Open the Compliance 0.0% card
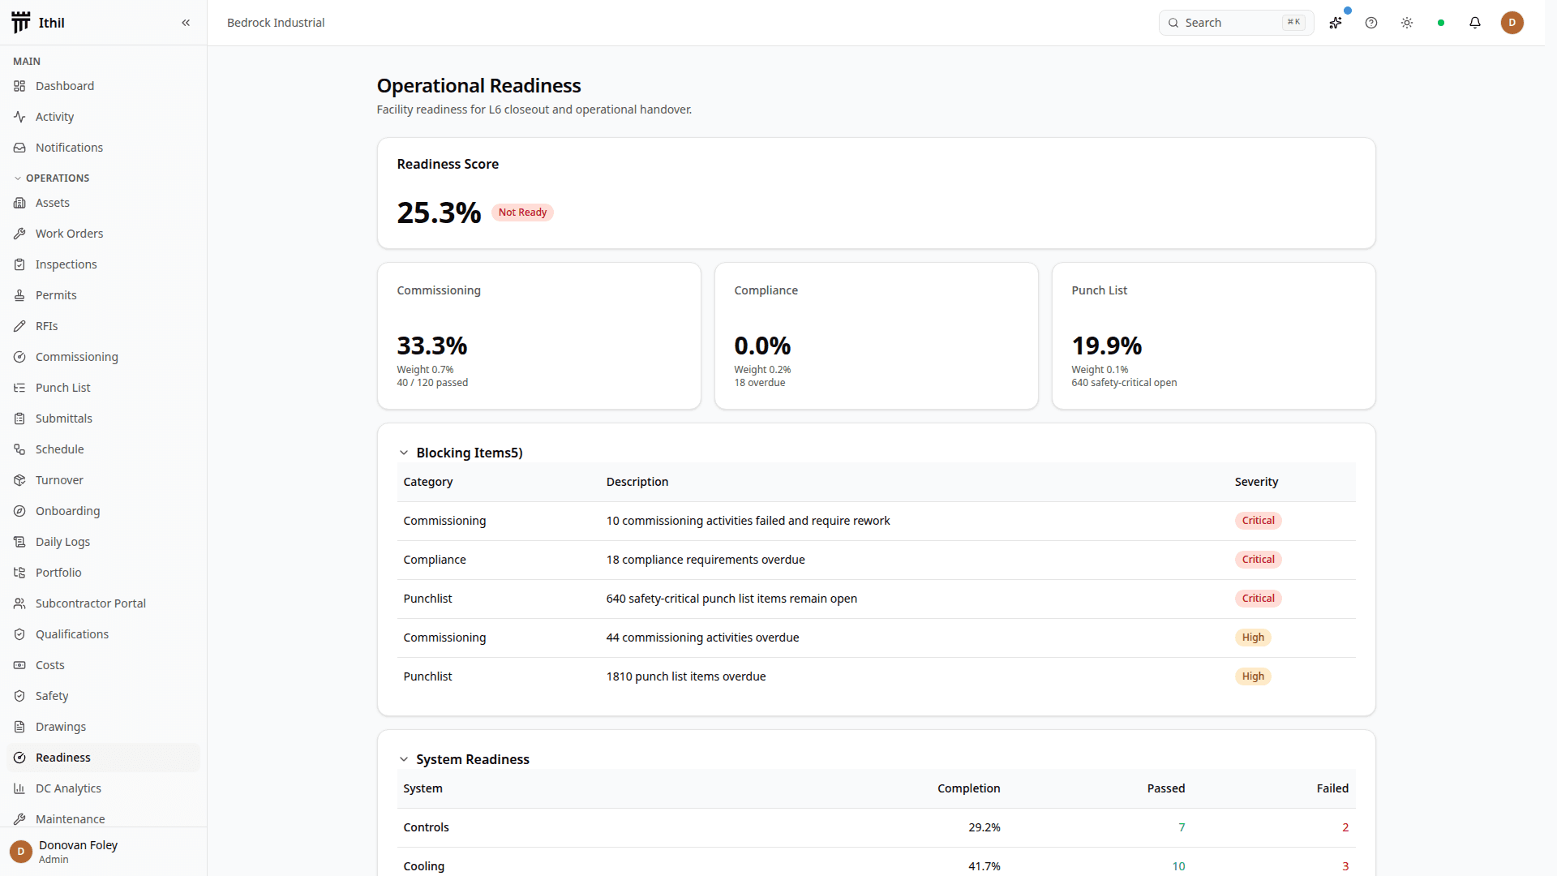The height and width of the screenshot is (876, 1557). point(877,336)
